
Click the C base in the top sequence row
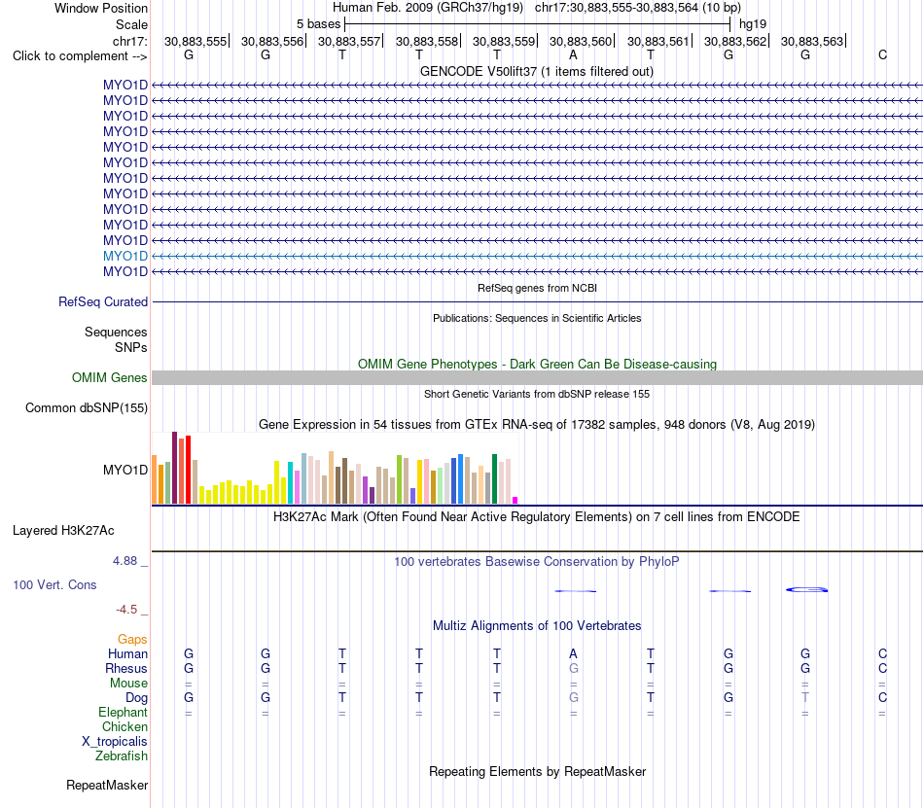coord(882,54)
